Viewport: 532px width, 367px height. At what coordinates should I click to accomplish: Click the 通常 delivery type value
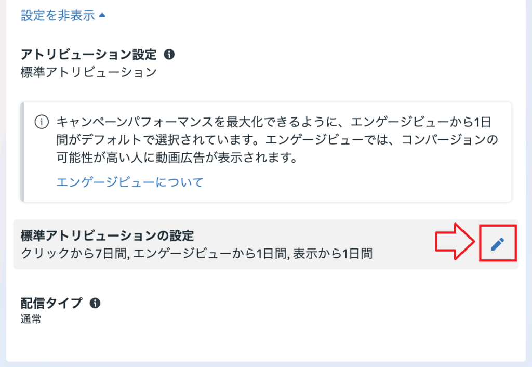31,319
